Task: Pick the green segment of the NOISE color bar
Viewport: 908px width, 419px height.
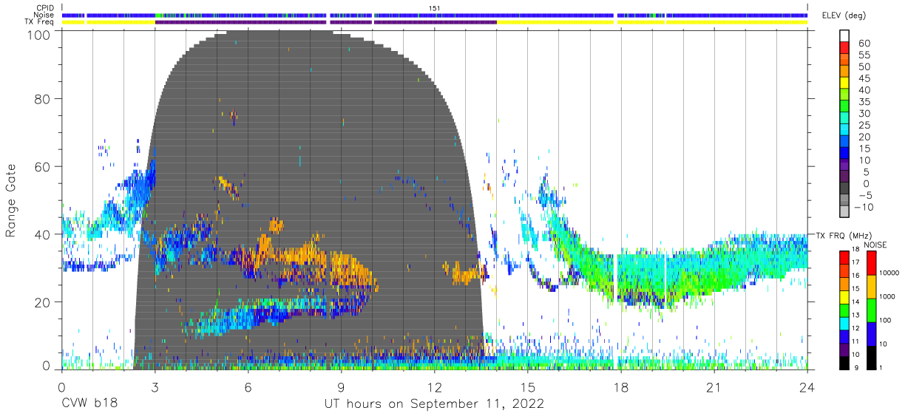Action: (870, 310)
